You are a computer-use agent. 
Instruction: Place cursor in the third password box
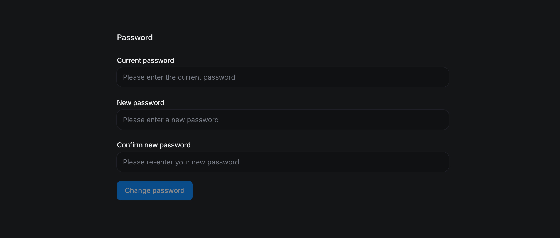pyautogui.click(x=283, y=162)
